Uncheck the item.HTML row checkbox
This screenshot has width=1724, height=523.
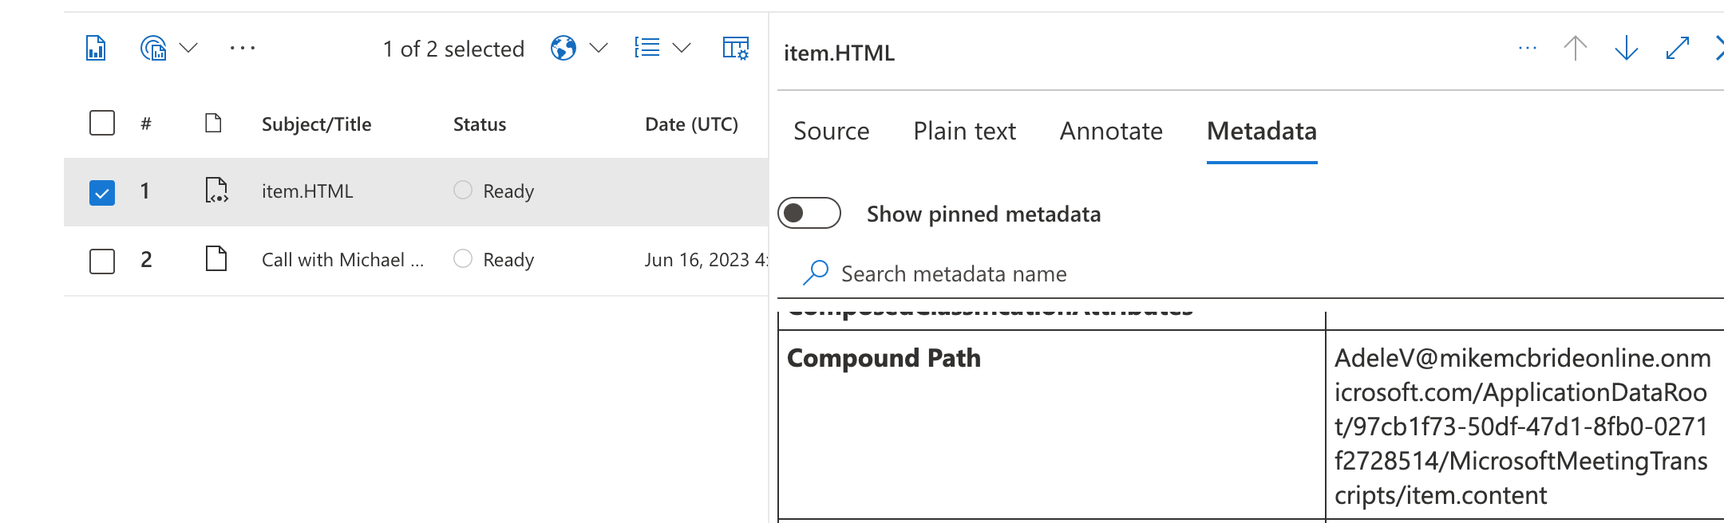pyautogui.click(x=102, y=192)
